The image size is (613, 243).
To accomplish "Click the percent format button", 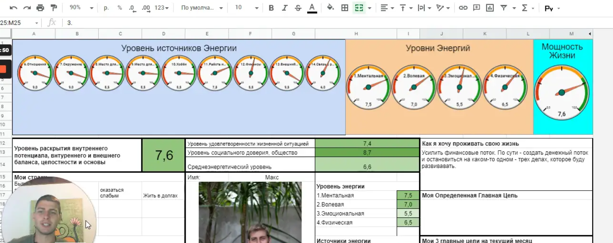I will [x=119, y=8].
